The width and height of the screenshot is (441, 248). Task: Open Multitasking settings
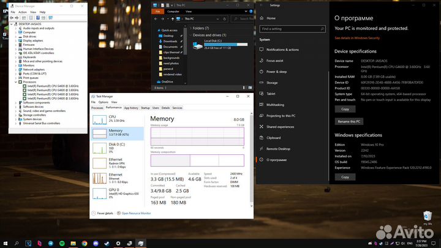(275, 105)
